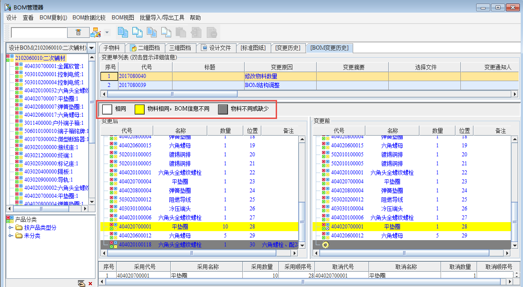523x287 pixels.
Task: Open the 批量导入/导出工具 menu
Action: tap(162, 18)
